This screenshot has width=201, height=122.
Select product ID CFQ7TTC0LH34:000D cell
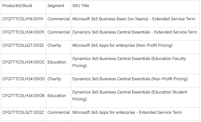tap(24, 79)
